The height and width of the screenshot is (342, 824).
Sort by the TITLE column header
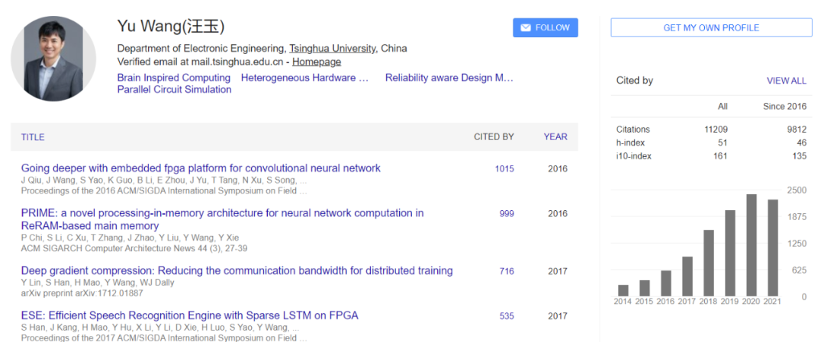click(33, 137)
